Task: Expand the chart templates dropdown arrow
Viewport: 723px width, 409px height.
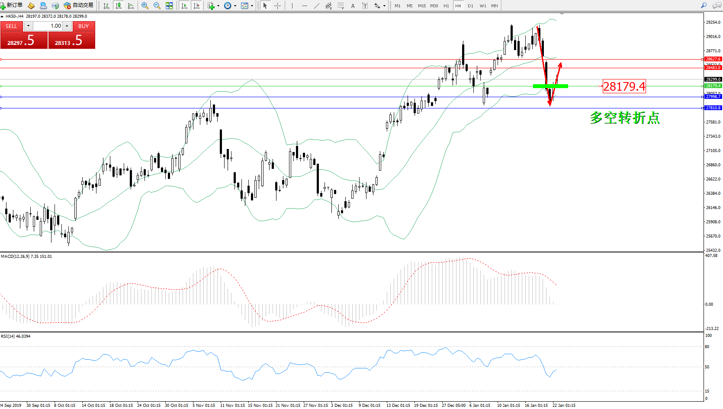Action: [252, 6]
